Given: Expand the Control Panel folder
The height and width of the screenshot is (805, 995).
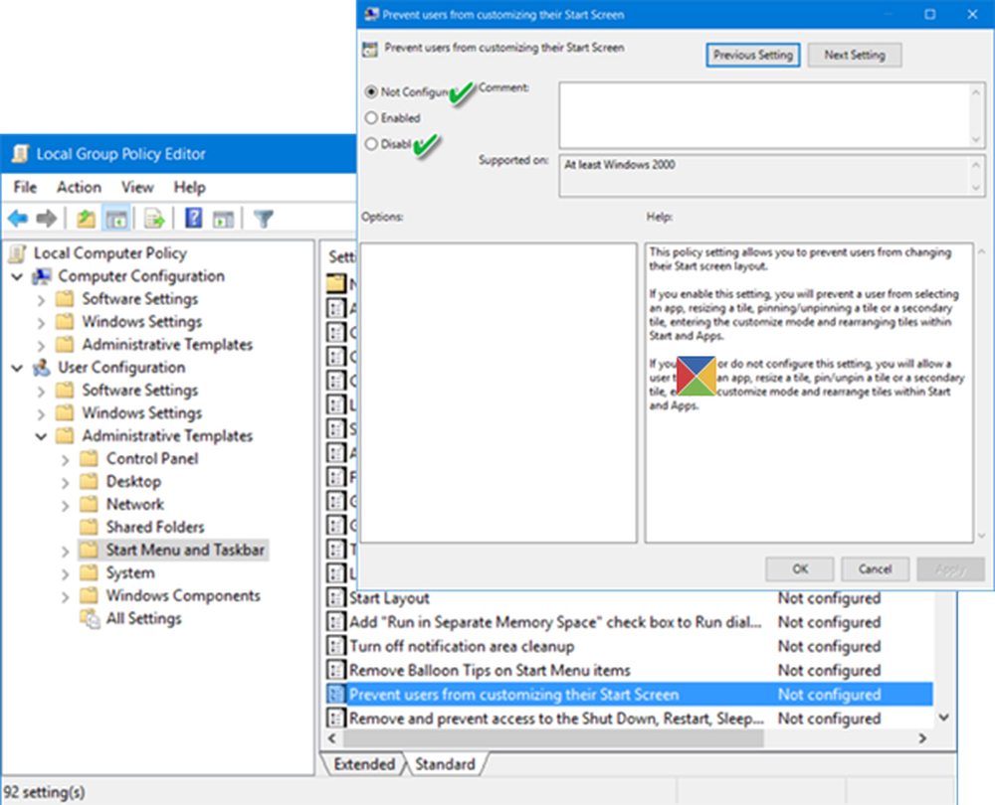Looking at the screenshot, I should pos(65,459).
